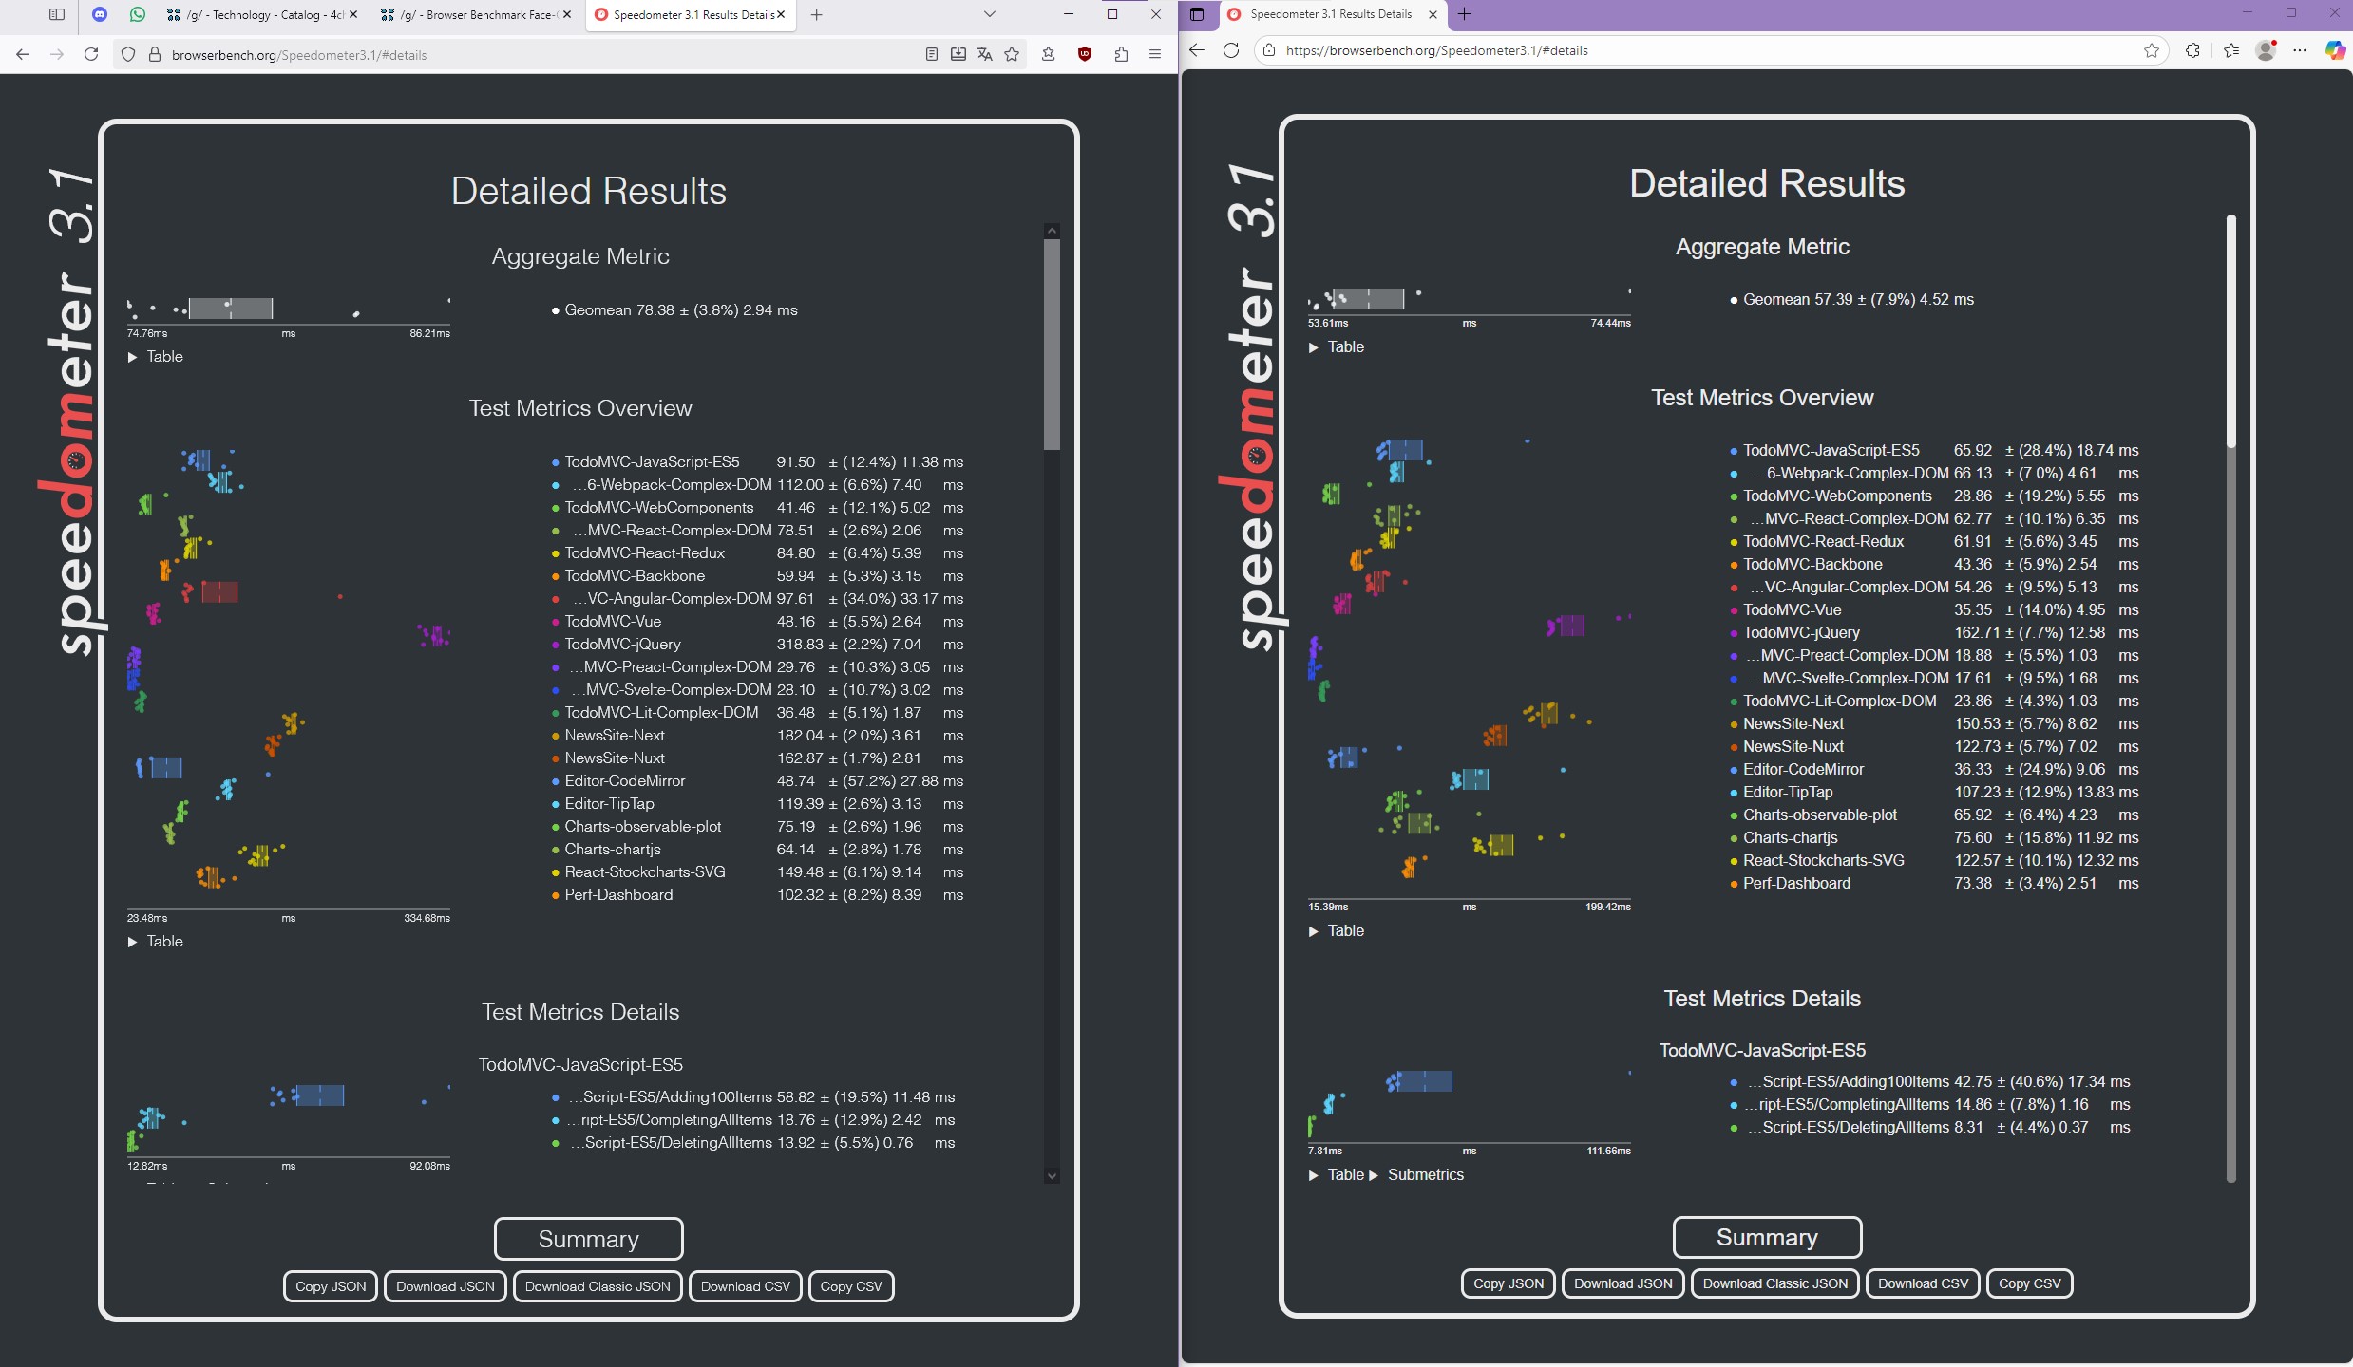Reload page in Firefox window

click(91, 54)
